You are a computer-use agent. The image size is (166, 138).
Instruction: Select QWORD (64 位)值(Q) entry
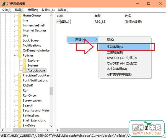pyautogui.click(x=124, y=63)
